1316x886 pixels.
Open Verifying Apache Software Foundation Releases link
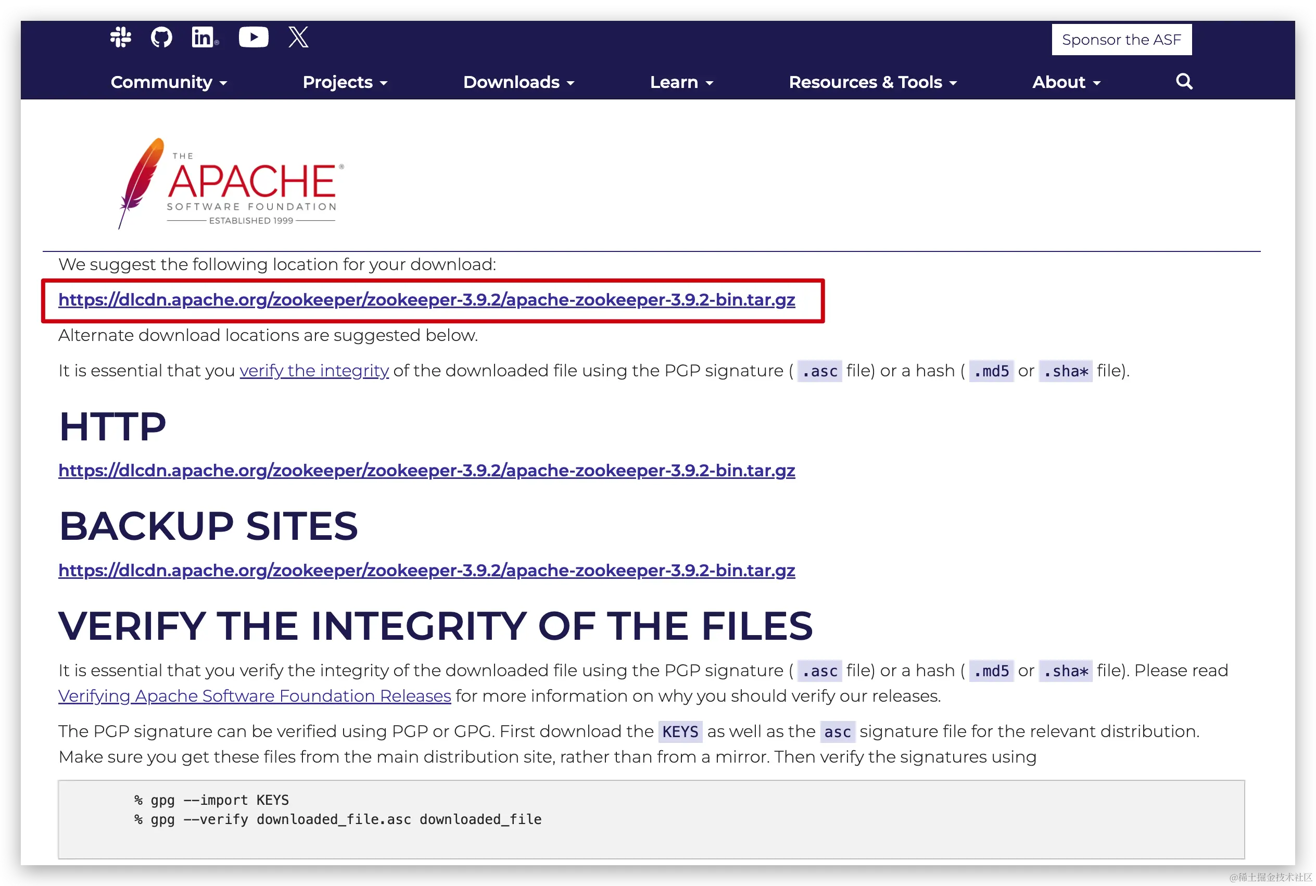click(255, 696)
